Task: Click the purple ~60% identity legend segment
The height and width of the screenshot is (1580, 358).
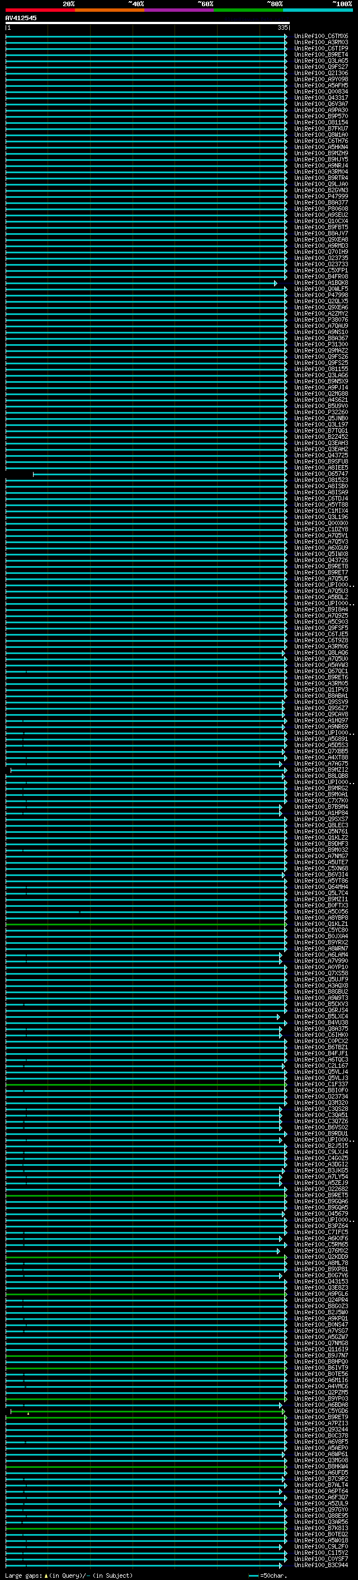Action: (x=178, y=10)
